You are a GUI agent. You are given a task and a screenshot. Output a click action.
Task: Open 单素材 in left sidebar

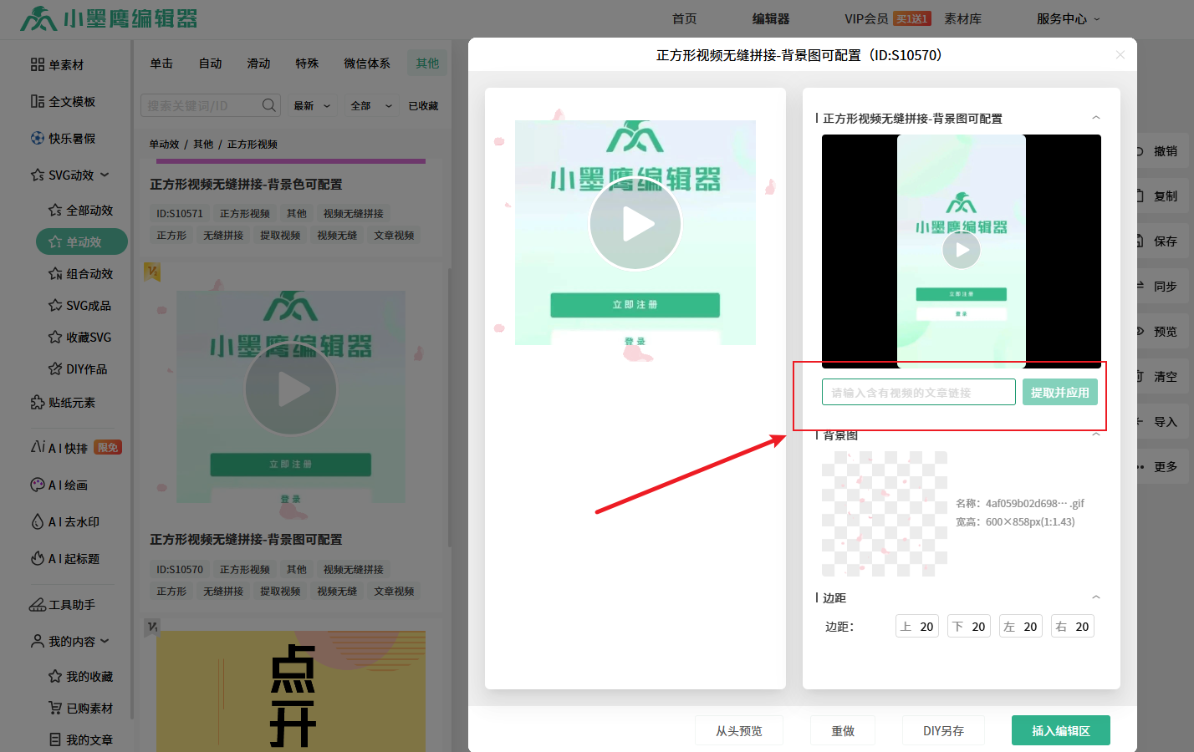click(x=57, y=64)
